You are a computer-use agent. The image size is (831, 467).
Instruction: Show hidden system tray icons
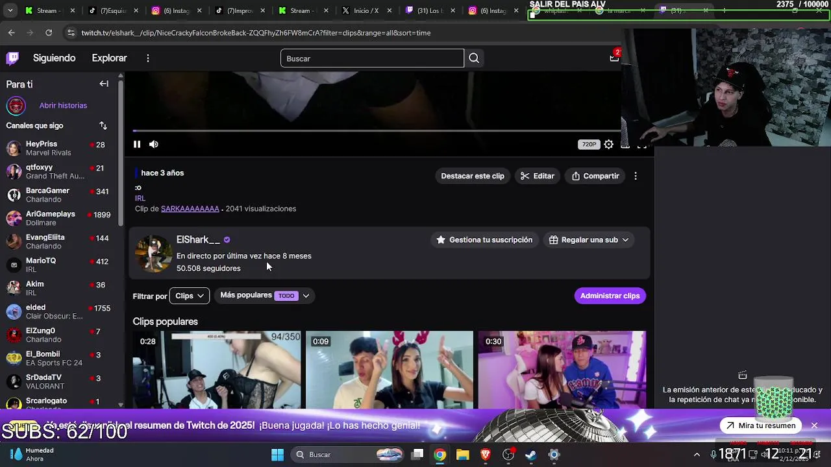coord(697,455)
